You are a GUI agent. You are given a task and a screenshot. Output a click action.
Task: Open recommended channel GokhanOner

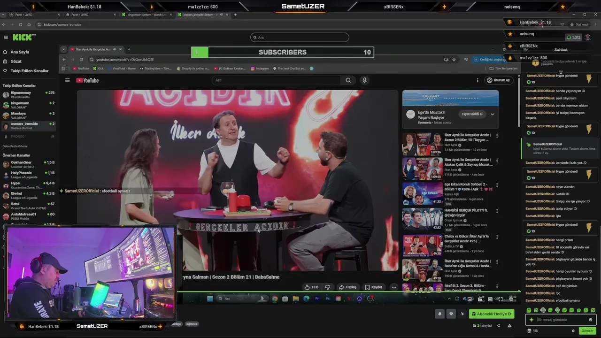[x=28, y=164]
